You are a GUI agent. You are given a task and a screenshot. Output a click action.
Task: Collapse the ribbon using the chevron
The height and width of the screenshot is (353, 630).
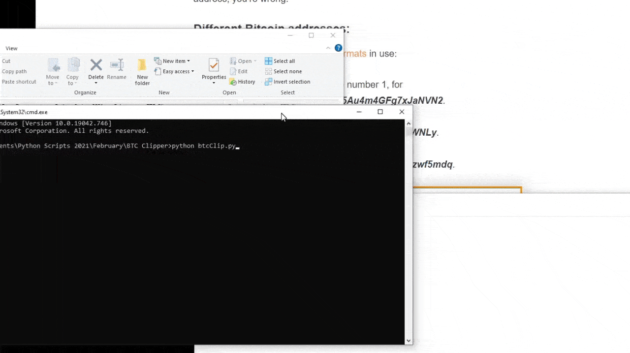[x=328, y=48]
